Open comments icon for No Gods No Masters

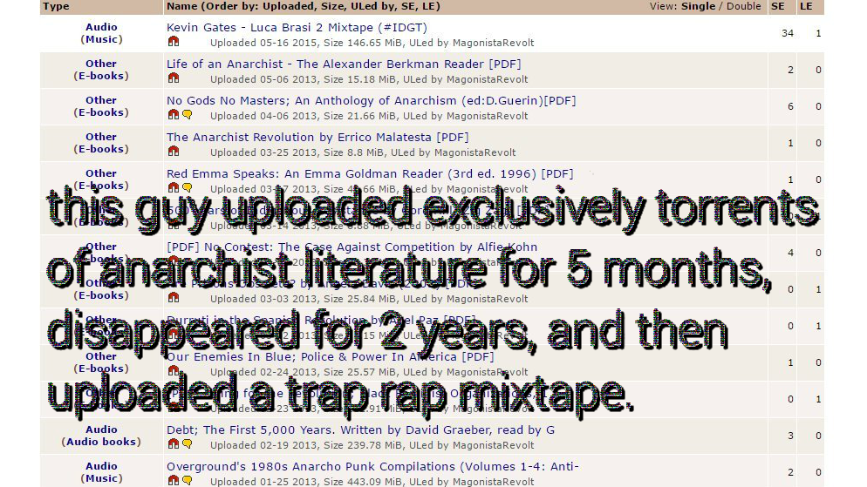click(187, 115)
